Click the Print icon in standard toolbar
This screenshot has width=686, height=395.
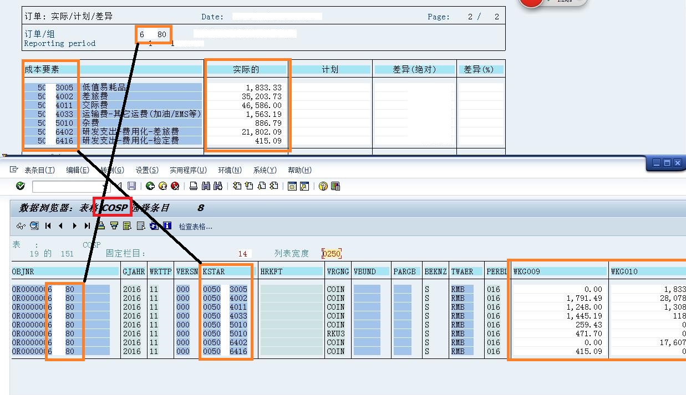point(194,186)
